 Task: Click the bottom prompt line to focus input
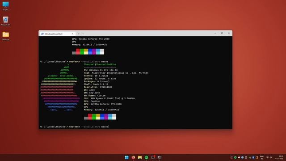(x=74, y=127)
